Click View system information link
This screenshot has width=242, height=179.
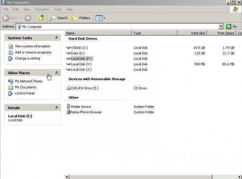(33, 46)
